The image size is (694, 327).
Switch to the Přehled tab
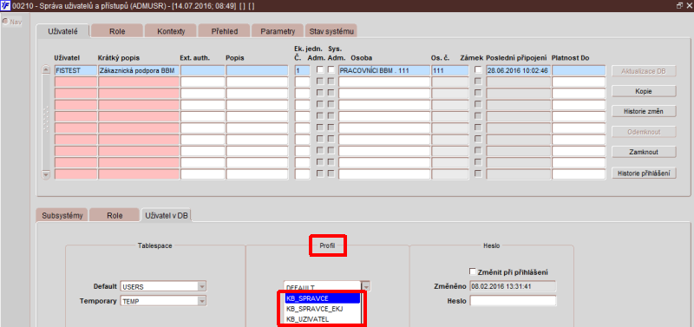pos(225,31)
